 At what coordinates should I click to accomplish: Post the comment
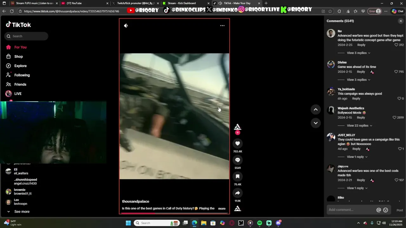[x=400, y=210]
